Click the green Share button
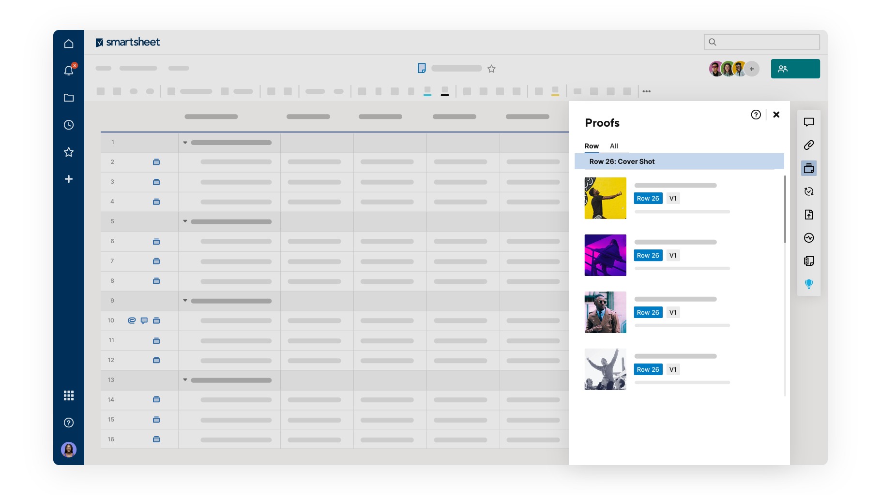 click(795, 69)
